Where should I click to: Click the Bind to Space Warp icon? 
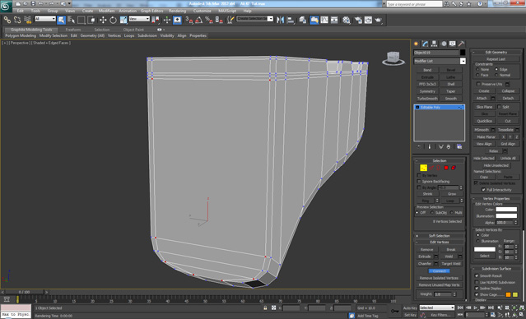pos(27,20)
